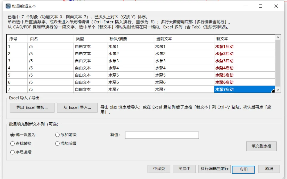
Task: Click 水泵6 in the 标识/摘要 column
Action: point(130,82)
